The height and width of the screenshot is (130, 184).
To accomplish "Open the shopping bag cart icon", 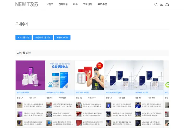I will coord(167,4).
